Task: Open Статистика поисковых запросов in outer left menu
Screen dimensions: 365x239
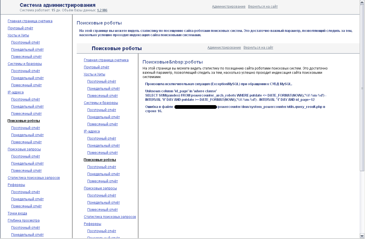Action: click(x=34, y=178)
